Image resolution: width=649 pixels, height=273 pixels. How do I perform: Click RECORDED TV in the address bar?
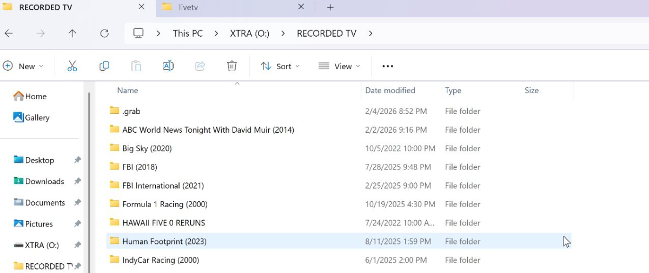pyautogui.click(x=327, y=33)
